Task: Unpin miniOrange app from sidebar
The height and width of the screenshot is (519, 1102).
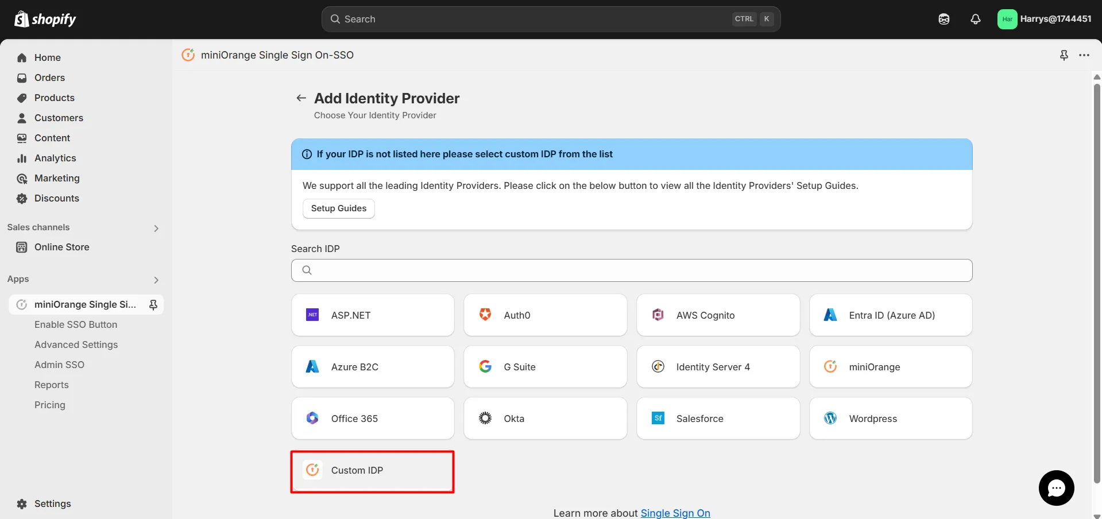Action: (x=153, y=304)
